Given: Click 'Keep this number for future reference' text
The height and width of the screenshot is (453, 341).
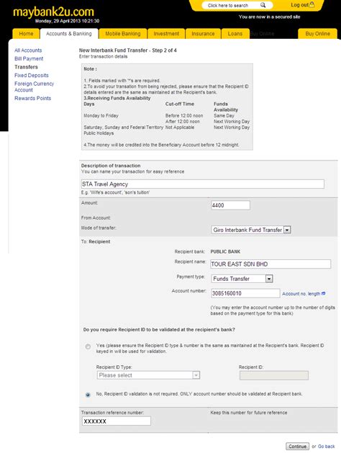Looking at the screenshot, I should click(x=249, y=413).
